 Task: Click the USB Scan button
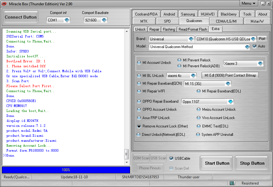158,158
